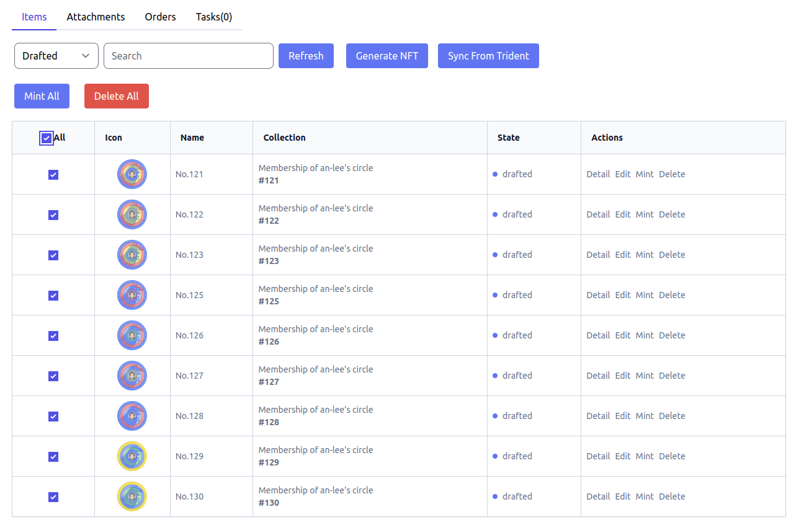791x525 pixels.
Task: Select the No.130 item icon
Action: click(132, 496)
